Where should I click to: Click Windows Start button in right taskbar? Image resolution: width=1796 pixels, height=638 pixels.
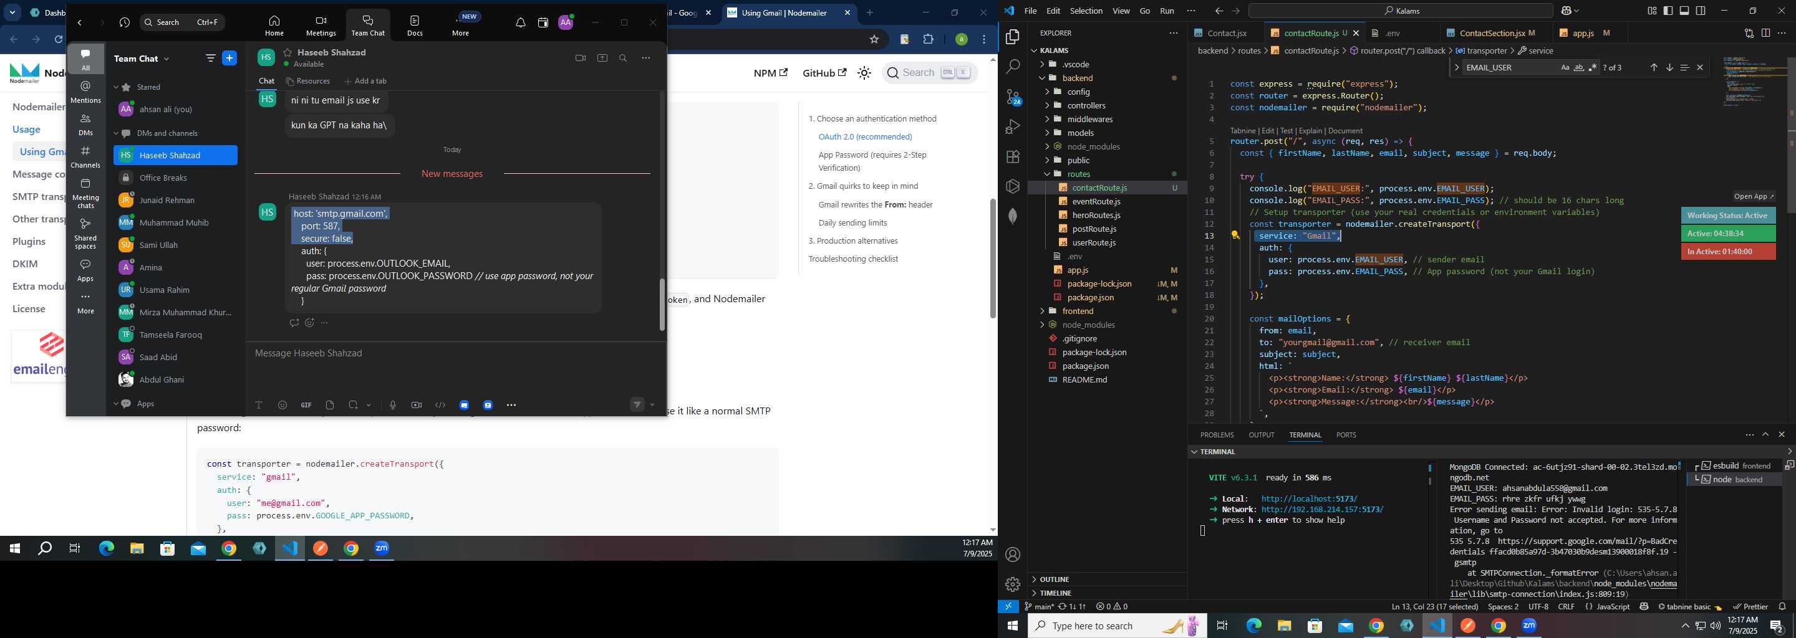tap(1012, 626)
